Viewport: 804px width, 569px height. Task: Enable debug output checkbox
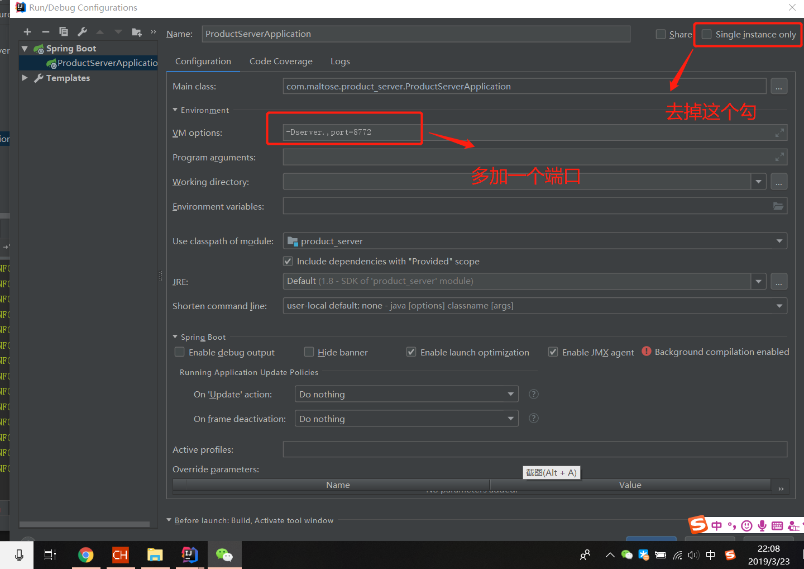coord(180,352)
